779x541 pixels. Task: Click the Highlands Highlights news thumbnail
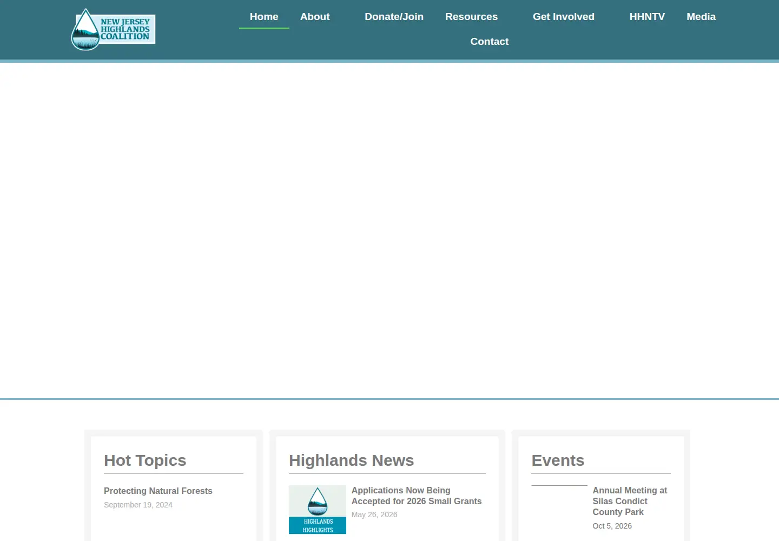[318, 510]
